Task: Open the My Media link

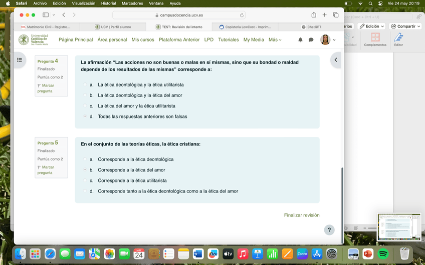Action: (254, 40)
